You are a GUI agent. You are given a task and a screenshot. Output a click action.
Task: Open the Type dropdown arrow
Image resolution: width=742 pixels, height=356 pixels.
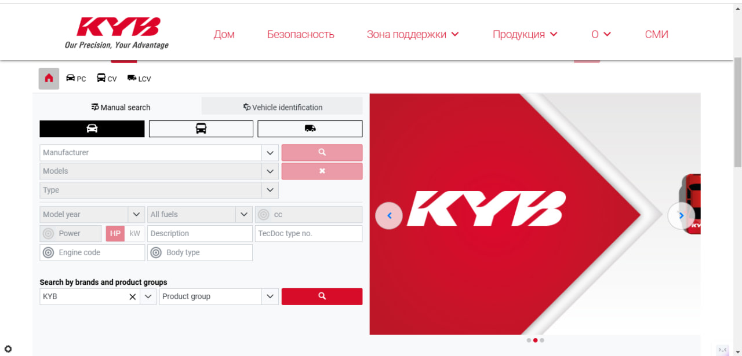270,190
